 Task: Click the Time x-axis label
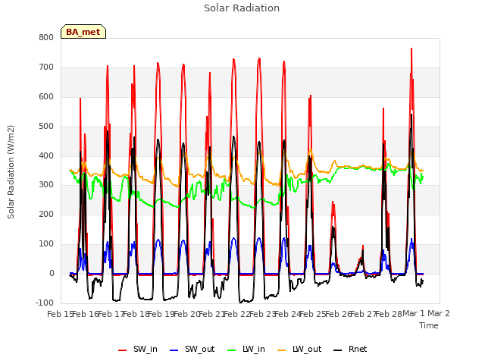pos(429,325)
